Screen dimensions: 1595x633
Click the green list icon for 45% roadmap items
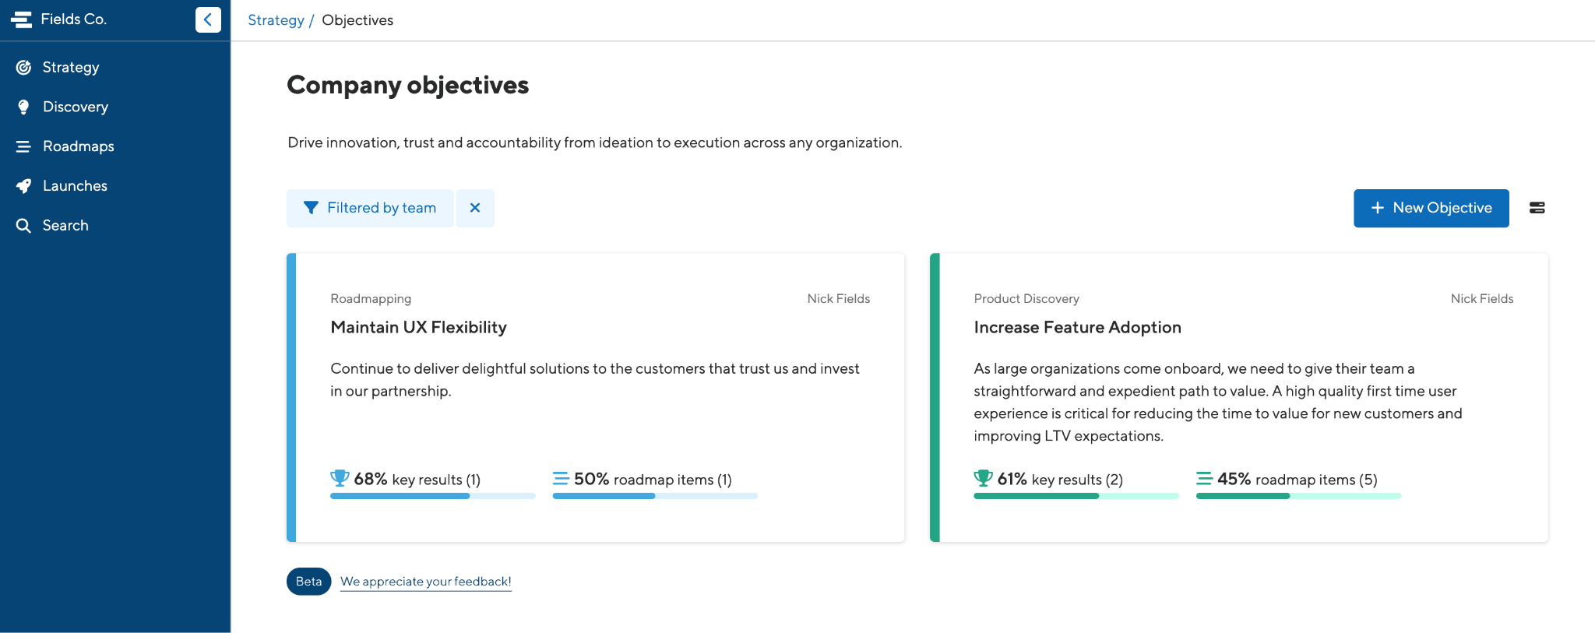[x=1204, y=478]
